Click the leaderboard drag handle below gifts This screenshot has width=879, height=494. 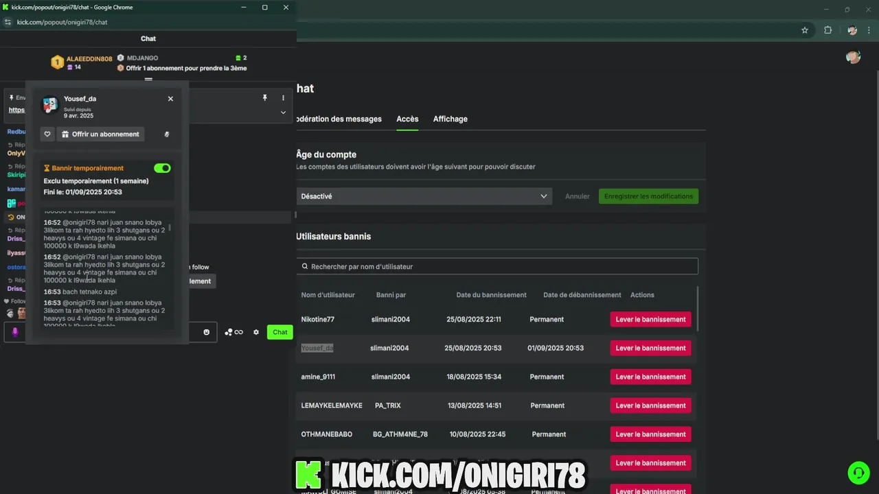[x=148, y=79]
